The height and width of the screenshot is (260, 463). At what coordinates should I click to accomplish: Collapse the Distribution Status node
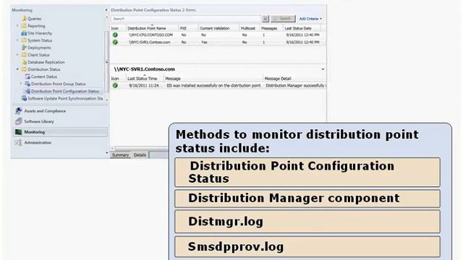pos(17,69)
